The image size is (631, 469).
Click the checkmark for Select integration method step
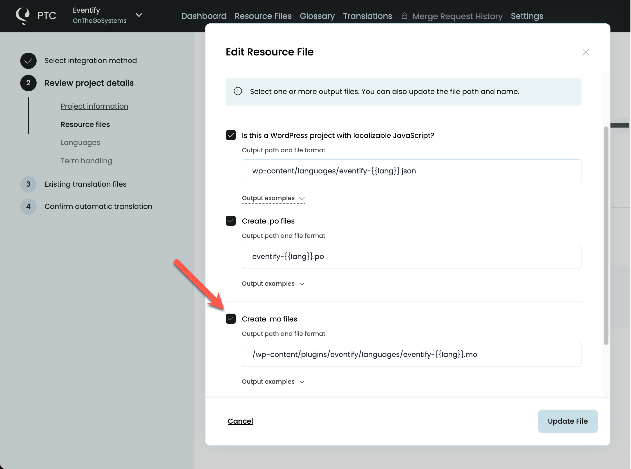[28, 61]
